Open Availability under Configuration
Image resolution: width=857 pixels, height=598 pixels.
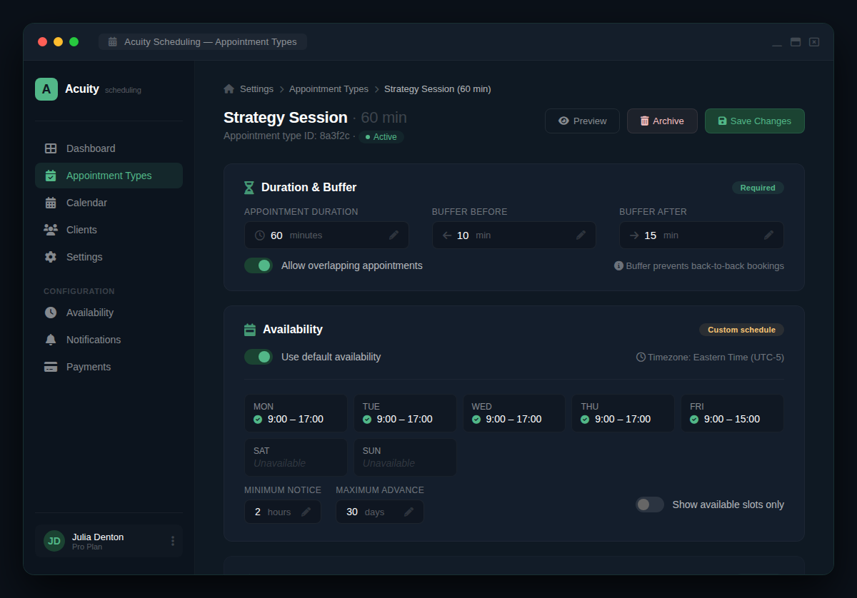pos(109,313)
